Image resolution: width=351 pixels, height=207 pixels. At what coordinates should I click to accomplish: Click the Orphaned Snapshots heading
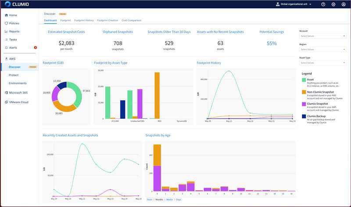118,32
